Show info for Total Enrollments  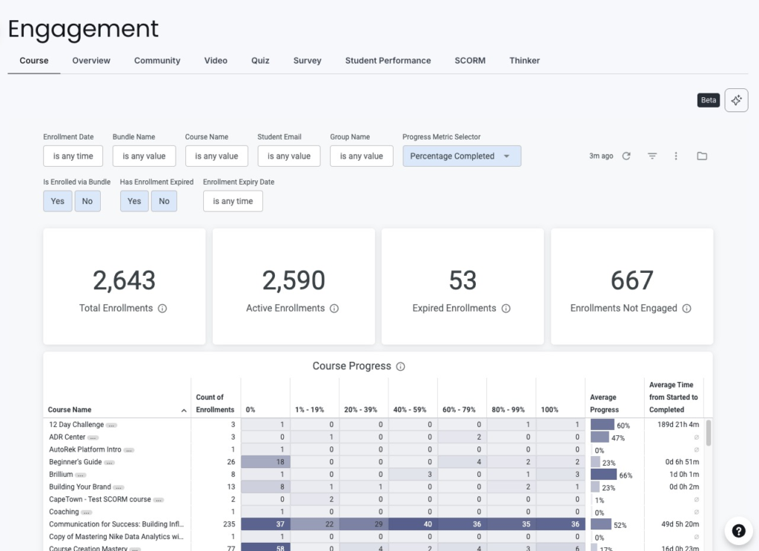162,309
